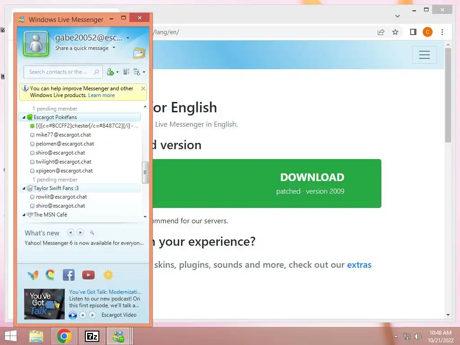
Task: Collapse The MSN Café group
Action: click(24, 215)
